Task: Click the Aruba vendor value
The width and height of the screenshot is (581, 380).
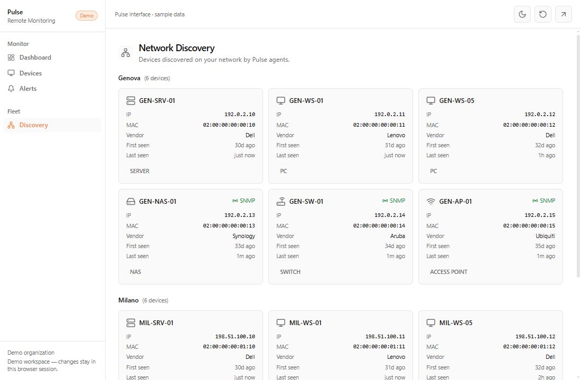Action: (398, 236)
